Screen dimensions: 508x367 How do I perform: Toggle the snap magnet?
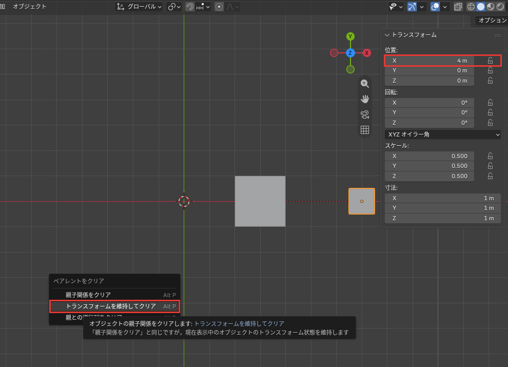pyautogui.click(x=190, y=7)
